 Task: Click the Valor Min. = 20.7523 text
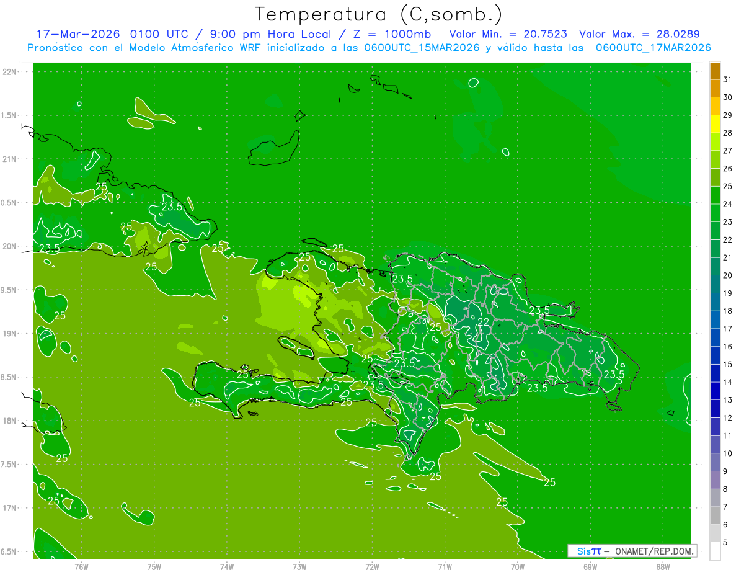click(508, 34)
